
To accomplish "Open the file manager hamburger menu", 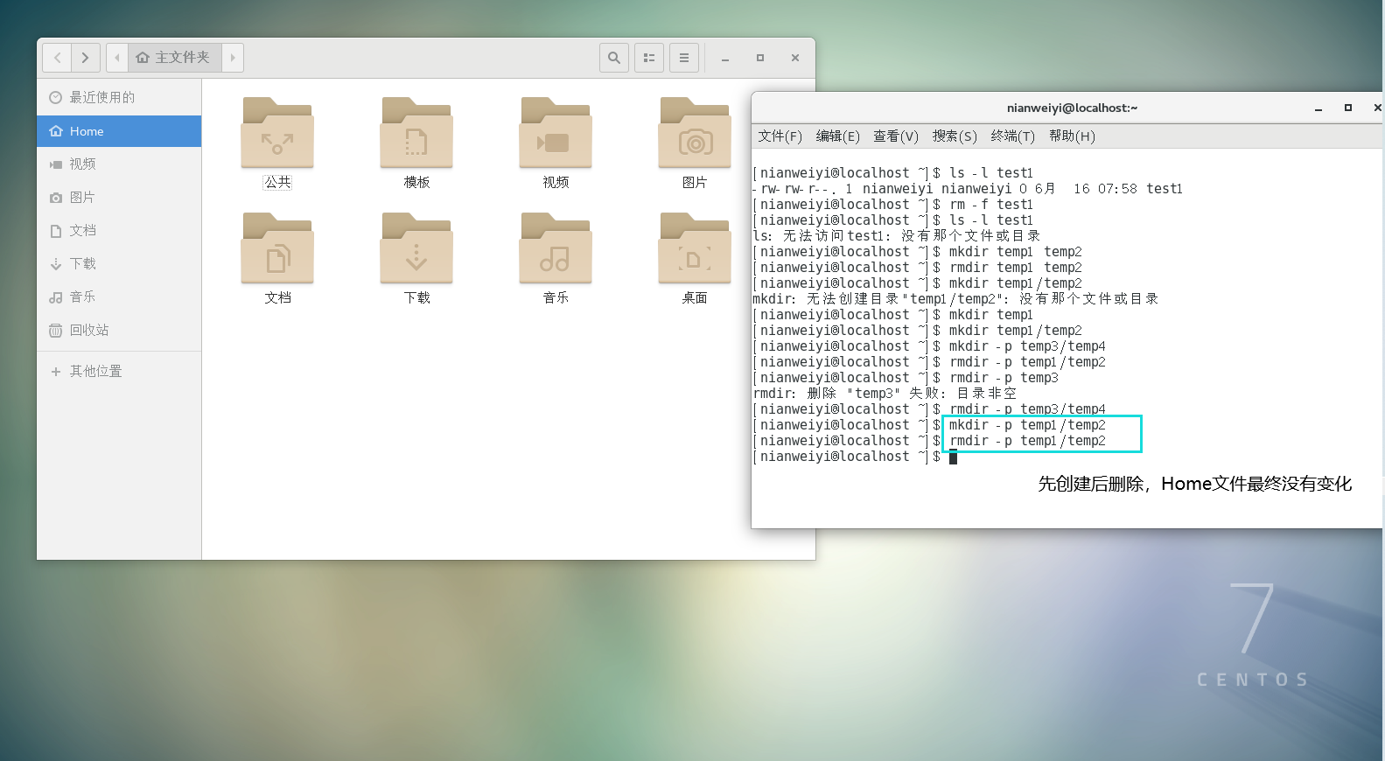I will pos(684,58).
